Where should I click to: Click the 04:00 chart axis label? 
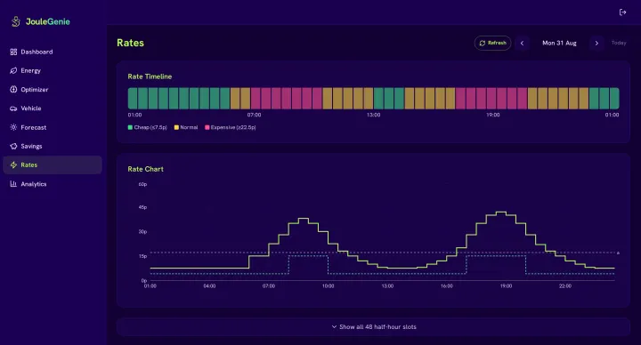coord(210,286)
